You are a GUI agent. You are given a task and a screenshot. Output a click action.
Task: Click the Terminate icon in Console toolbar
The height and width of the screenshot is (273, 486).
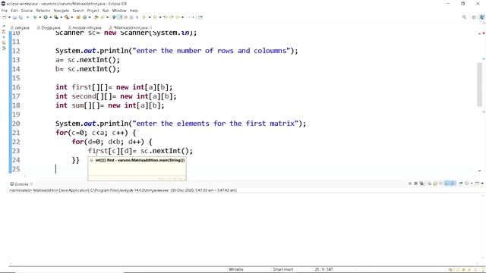pos(410,184)
